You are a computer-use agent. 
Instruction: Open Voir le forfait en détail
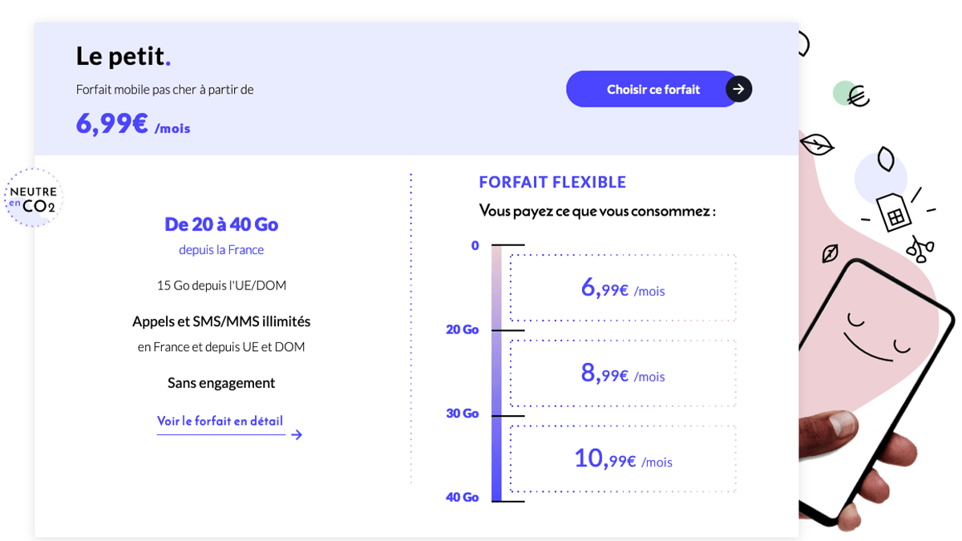click(220, 421)
